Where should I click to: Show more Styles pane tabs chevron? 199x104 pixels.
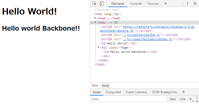(183, 92)
